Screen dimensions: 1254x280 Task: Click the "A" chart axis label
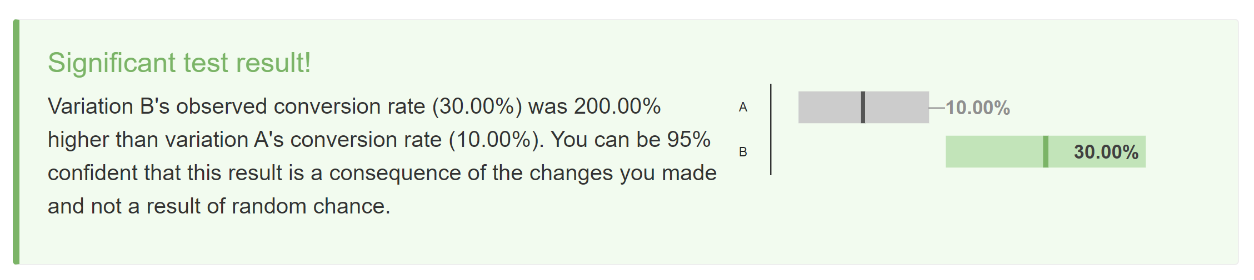pos(743,107)
